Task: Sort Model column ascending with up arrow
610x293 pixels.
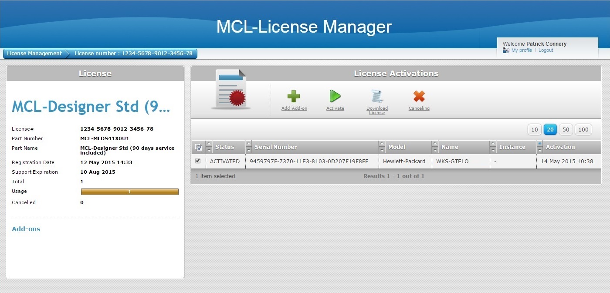Action: point(382,144)
